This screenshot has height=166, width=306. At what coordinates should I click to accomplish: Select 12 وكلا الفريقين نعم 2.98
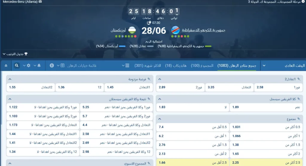point(116,152)
